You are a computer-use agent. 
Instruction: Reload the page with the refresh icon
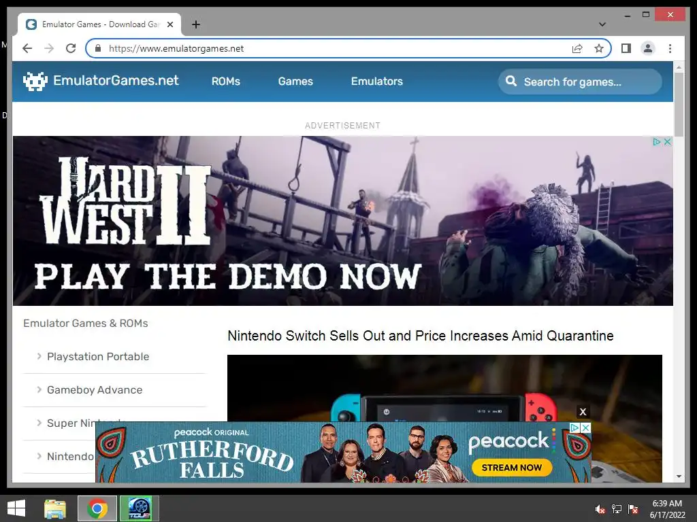(x=71, y=48)
